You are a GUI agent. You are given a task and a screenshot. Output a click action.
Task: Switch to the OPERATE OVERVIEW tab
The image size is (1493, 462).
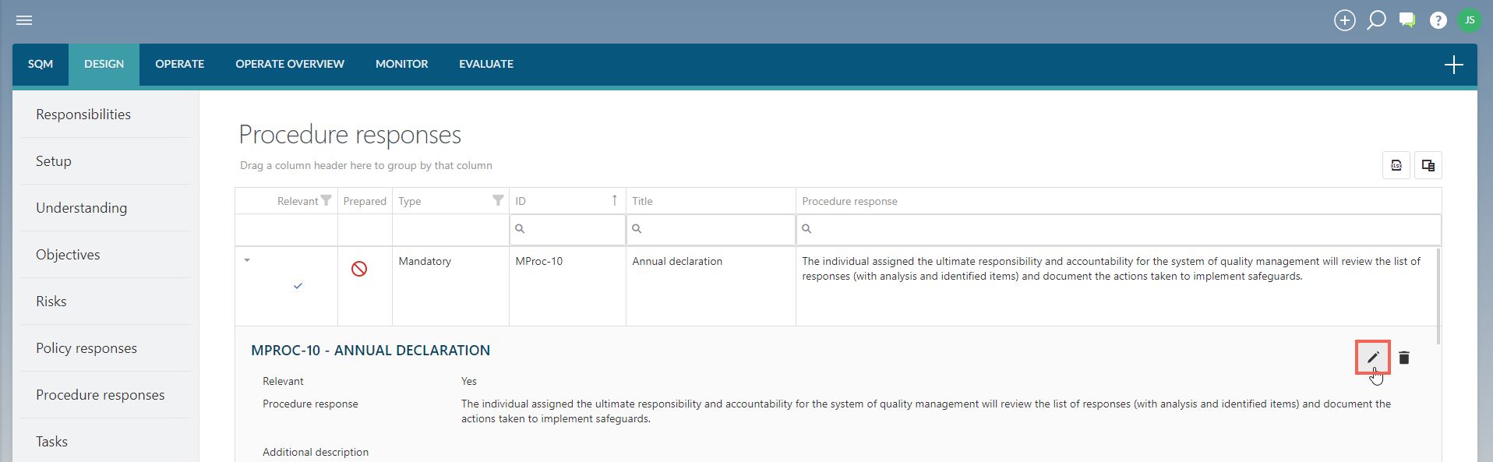[x=290, y=64]
